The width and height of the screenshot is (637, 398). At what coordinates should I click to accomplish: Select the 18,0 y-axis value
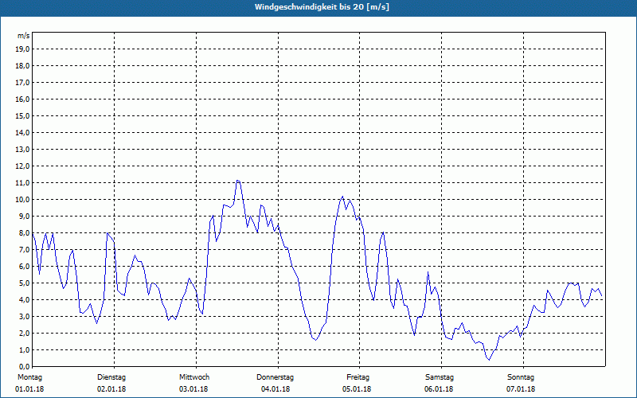pos(23,66)
